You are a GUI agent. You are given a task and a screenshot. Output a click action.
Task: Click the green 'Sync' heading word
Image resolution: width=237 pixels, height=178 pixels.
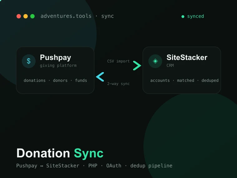pyautogui.click(x=89, y=154)
